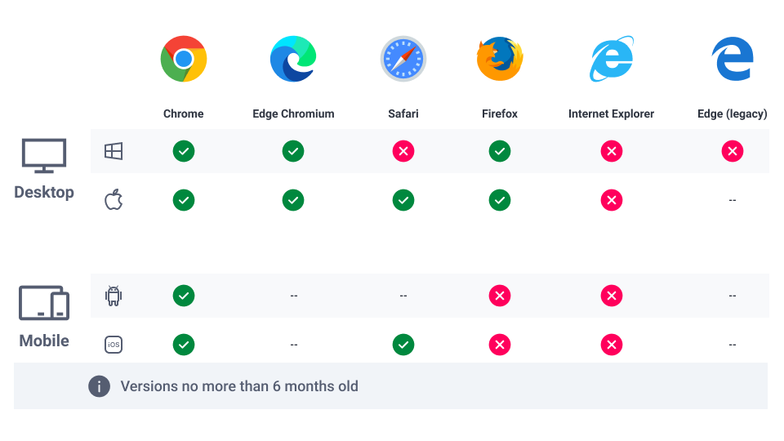Screen dimensions: 784x441
Task: Select the Internet Explorer logo
Action: coord(612,59)
